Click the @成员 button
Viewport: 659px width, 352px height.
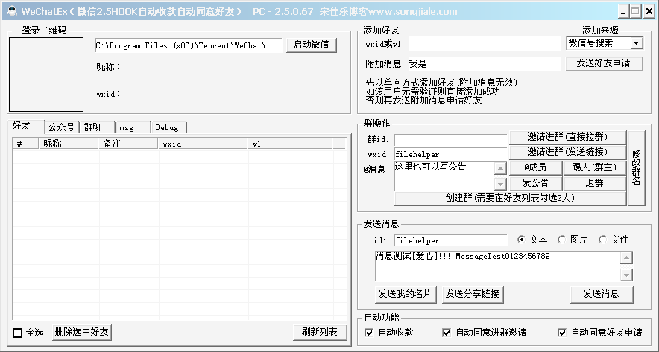click(535, 167)
